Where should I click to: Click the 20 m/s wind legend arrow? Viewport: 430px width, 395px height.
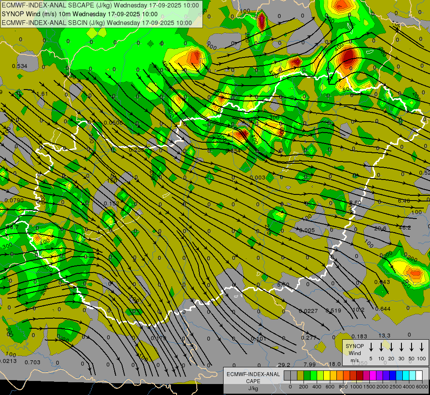click(x=391, y=347)
